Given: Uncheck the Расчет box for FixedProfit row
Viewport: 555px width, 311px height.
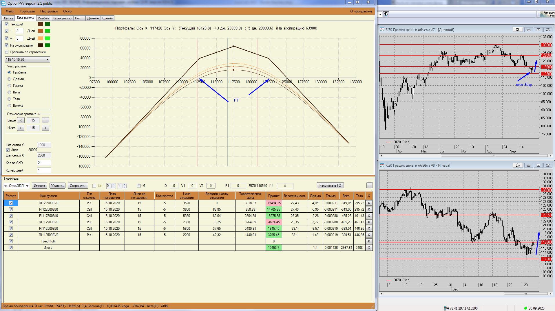Looking at the screenshot, I should [x=11, y=241].
